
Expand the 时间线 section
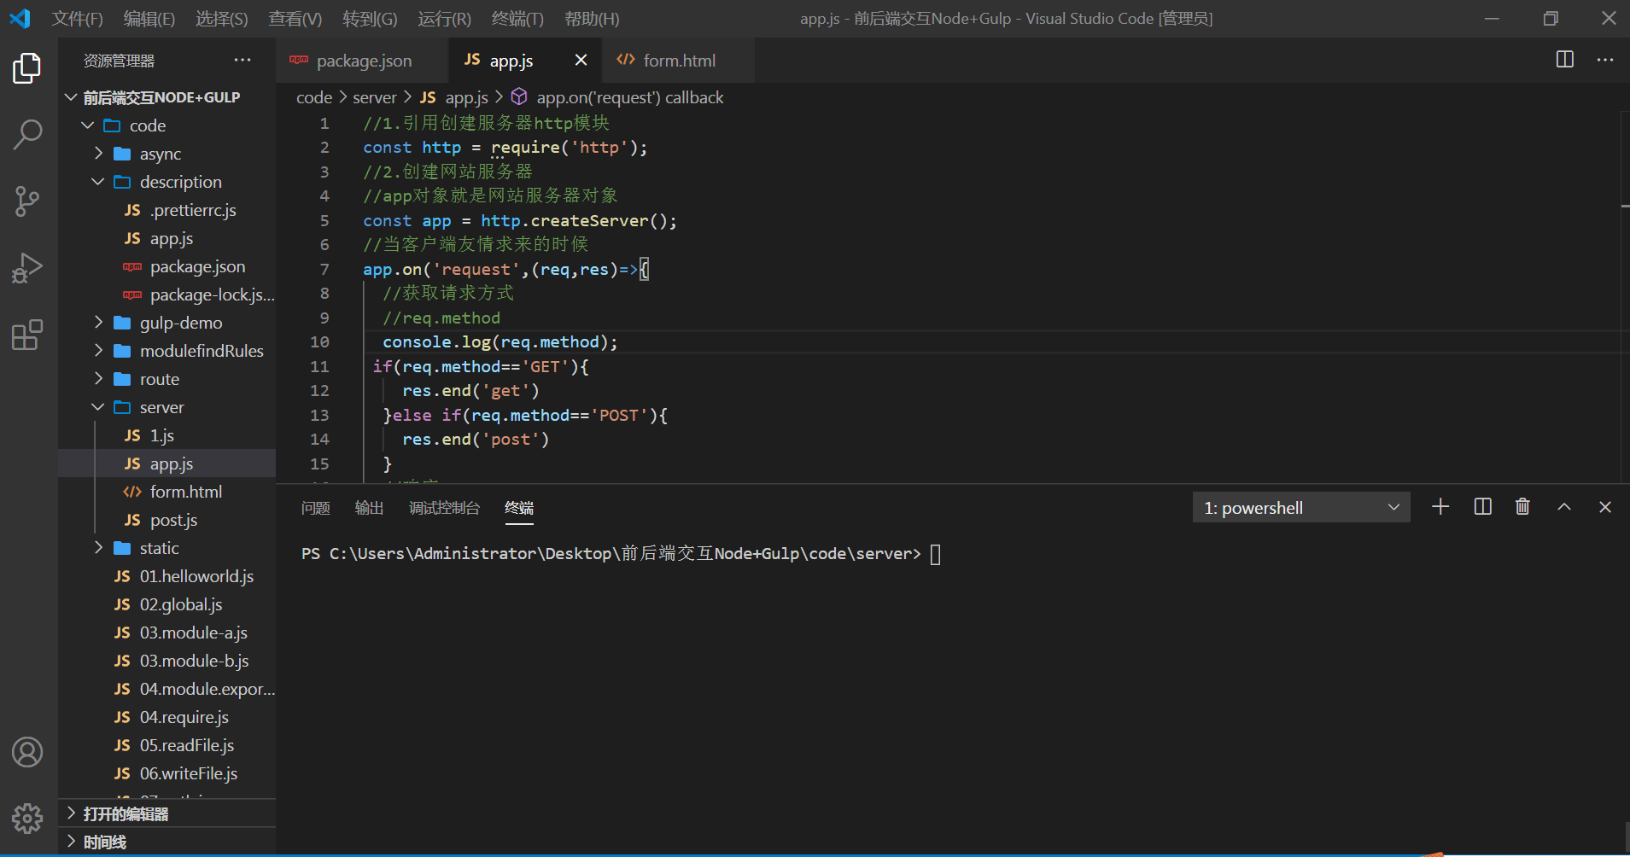tap(167, 842)
